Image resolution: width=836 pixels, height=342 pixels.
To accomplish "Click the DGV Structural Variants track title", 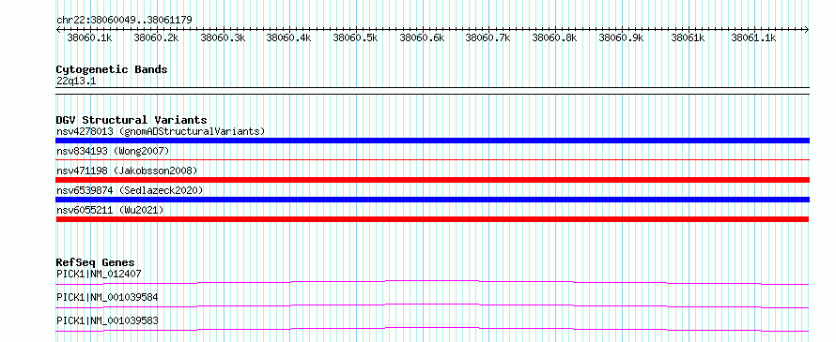I will click(132, 120).
